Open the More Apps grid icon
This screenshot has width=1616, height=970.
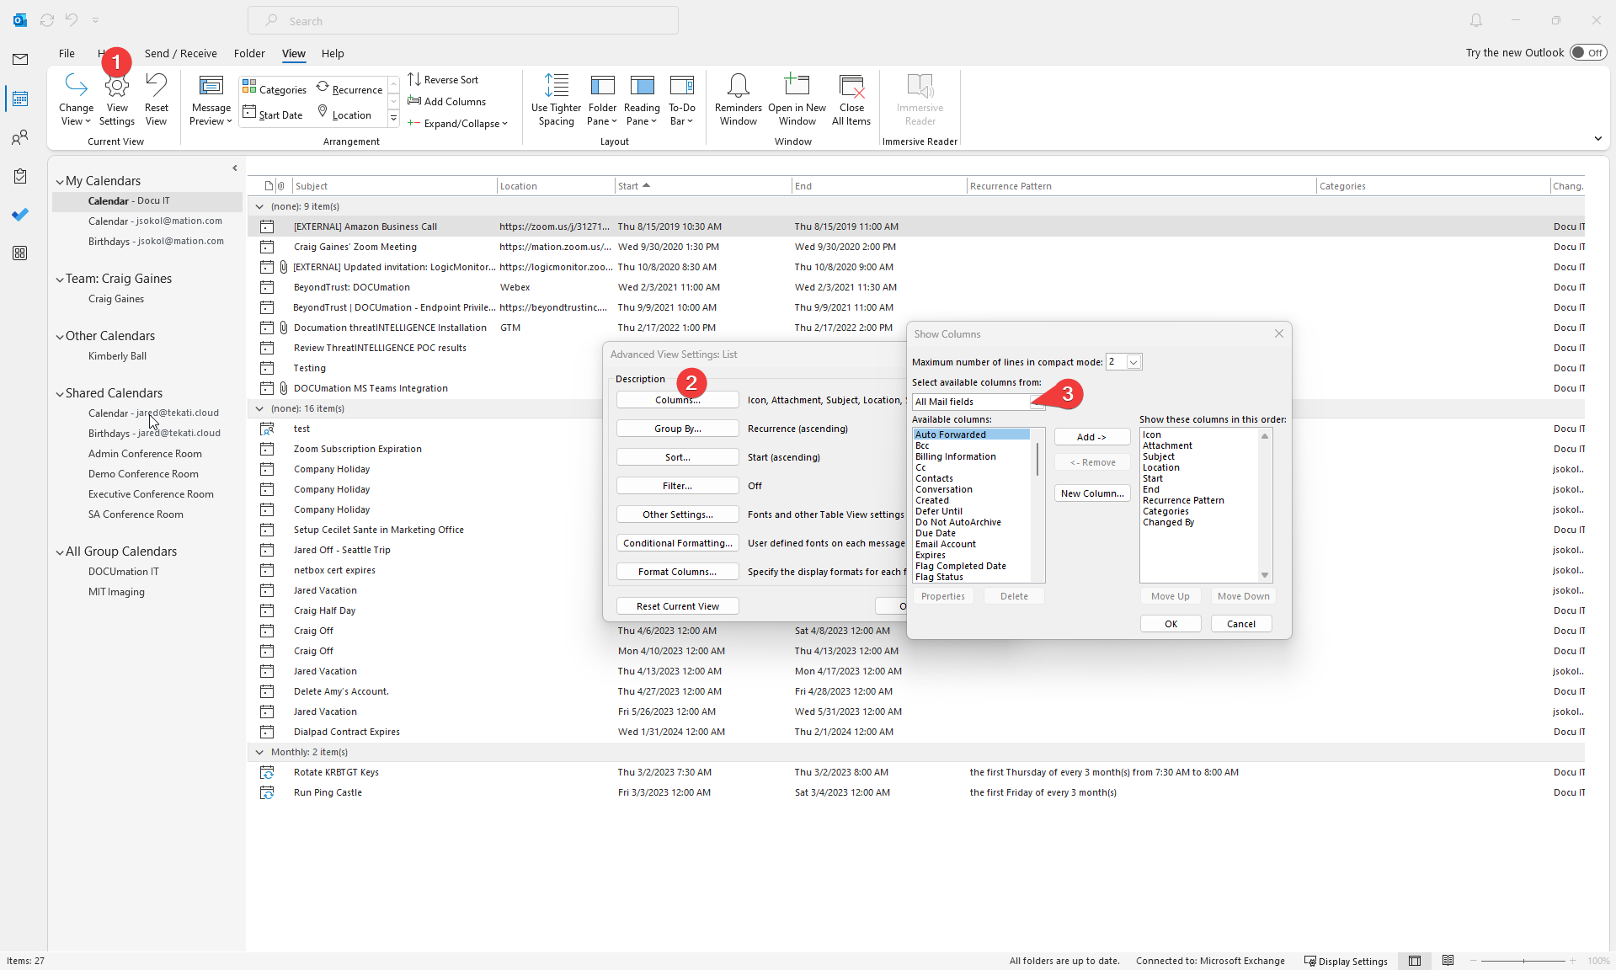(x=20, y=253)
